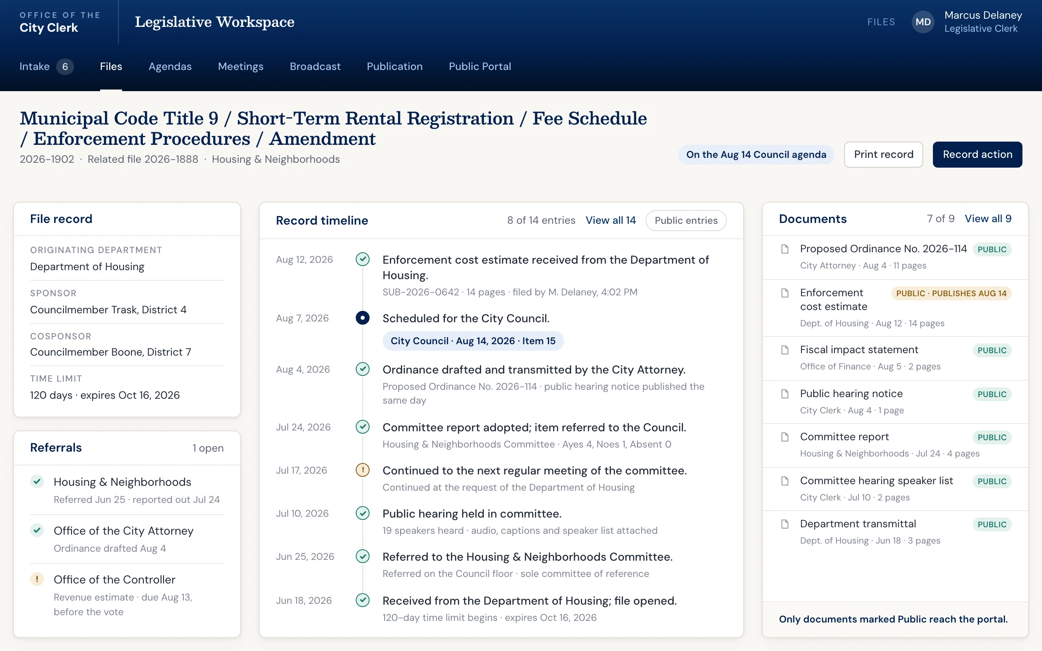Open the Public Portal tab
The image size is (1042, 651).
point(479,66)
